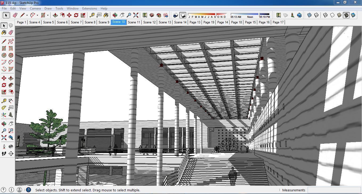This screenshot has height=194, width=362.
Task: Switch to Scene 14 tab
Action: click(x=180, y=22)
